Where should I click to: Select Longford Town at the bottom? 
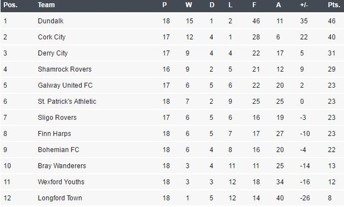pyautogui.click(x=60, y=198)
